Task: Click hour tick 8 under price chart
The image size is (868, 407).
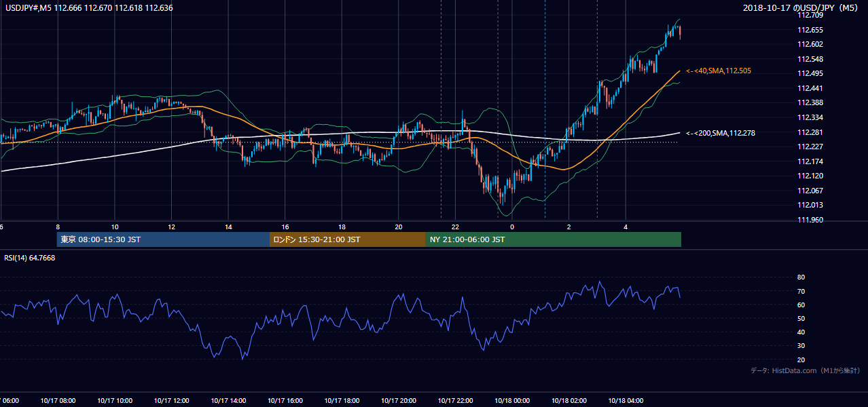Action: point(58,227)
